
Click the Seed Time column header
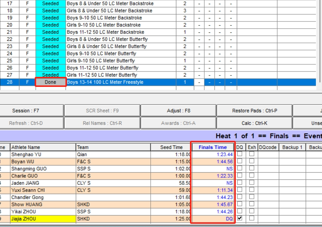pos(171,147)
